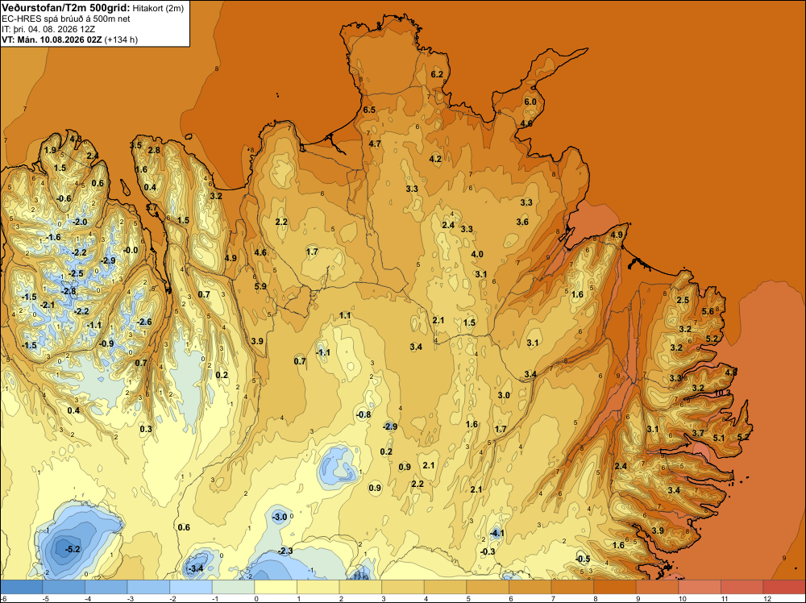The image size is (806, 603).
Task: Click the -0.0 temperature value
Action: click(131, 250)
